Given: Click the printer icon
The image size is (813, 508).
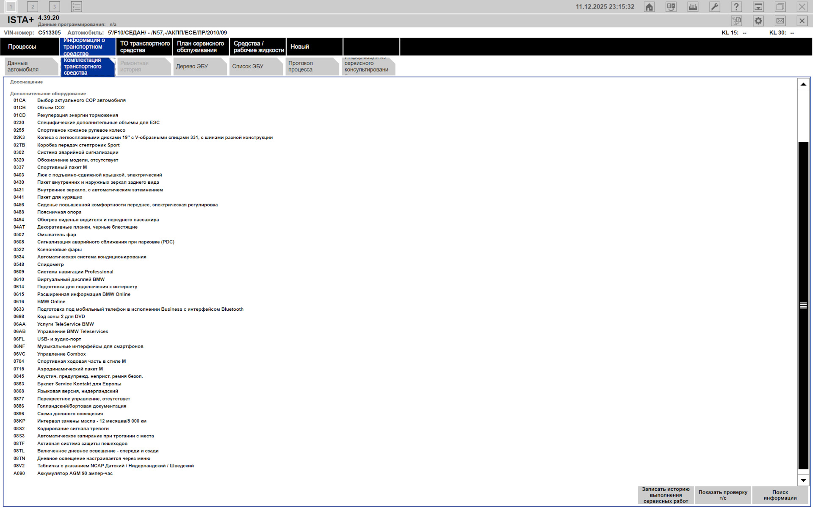Looking at the screenshot, I should [x=693, y=7].
